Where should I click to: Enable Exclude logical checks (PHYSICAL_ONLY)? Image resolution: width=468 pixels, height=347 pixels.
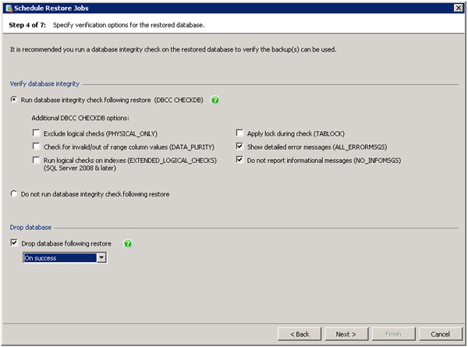click(x=37, y=133)
